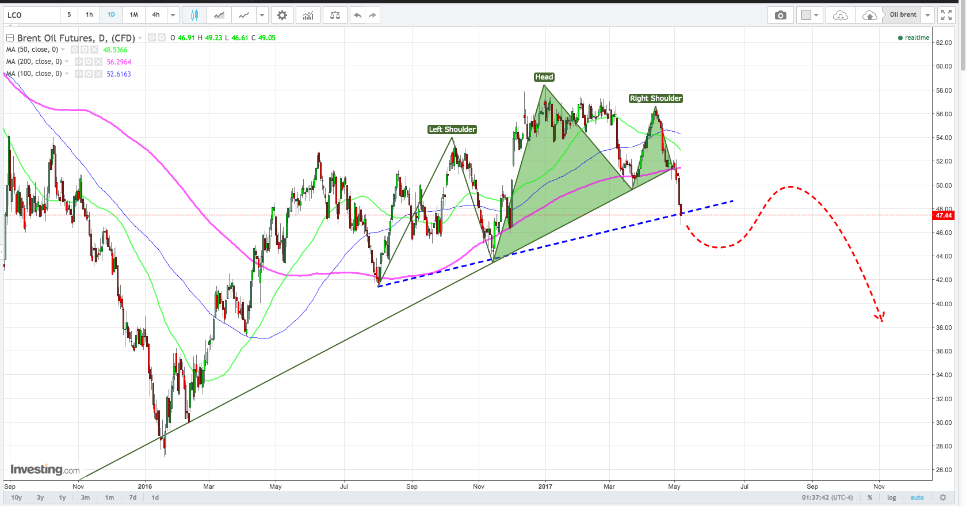Open the Oil brent layout dropdown arrow
Image resolution: width=966 pixels, height=506 pixels.
[x=927, y=15]
